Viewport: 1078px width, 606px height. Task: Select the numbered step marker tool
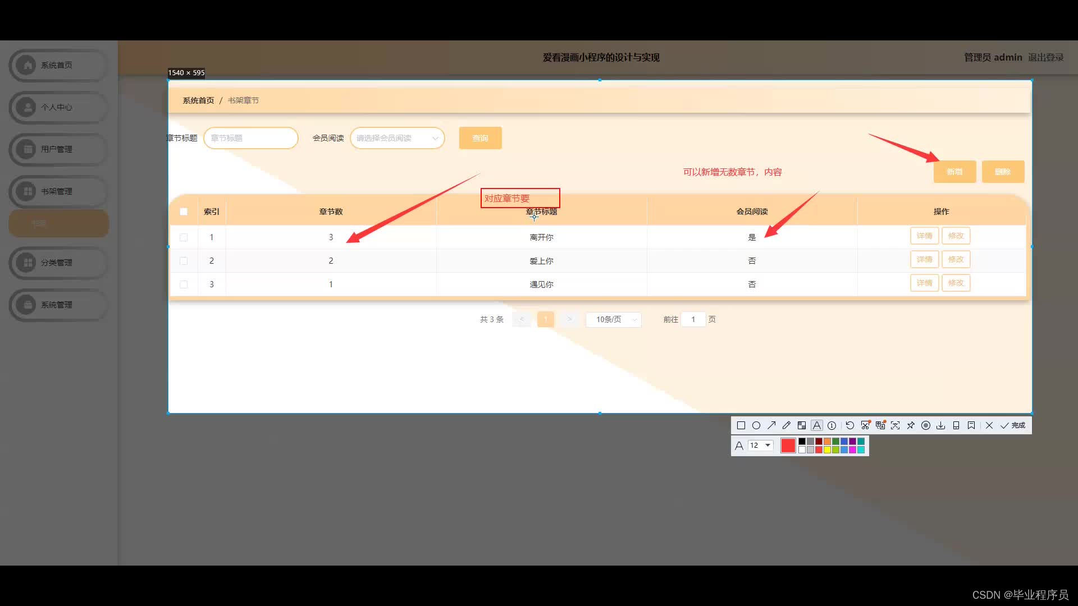click(x=832, y=425)
